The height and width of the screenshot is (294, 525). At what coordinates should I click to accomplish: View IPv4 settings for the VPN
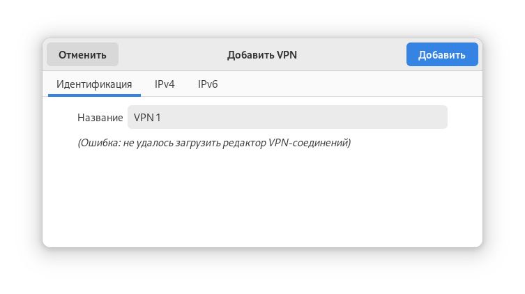point(165,84)
